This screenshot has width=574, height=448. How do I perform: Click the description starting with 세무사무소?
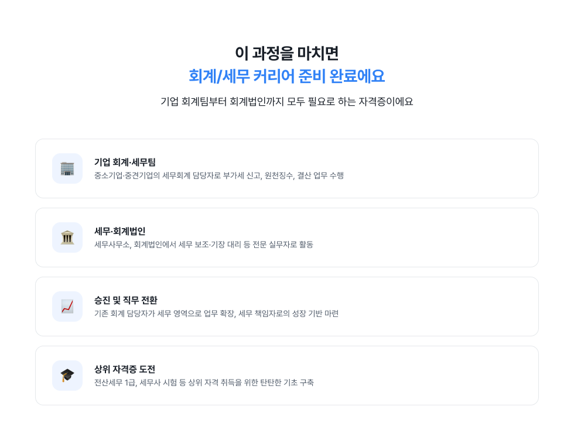[204, 244]
